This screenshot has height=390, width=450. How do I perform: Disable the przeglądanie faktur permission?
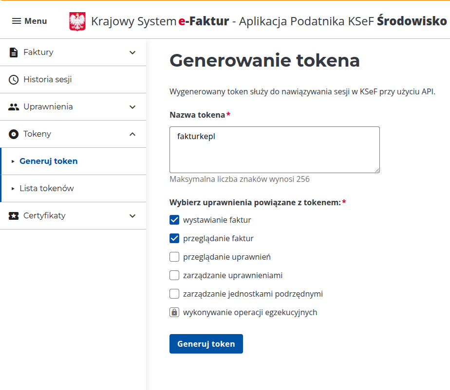pos(174,238)
